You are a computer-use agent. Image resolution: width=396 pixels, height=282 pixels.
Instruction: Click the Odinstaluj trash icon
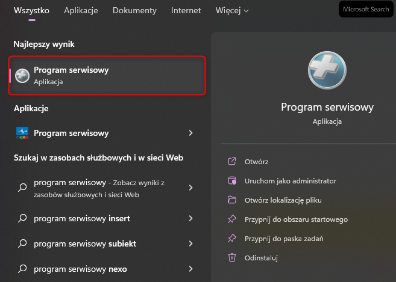click(x=231, y=258)
